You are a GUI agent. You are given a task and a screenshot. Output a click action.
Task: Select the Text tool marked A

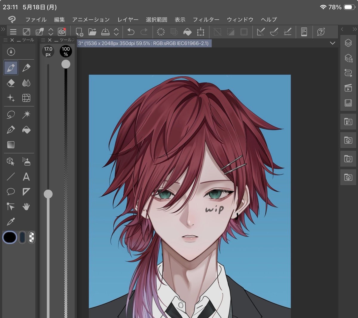point(26,177)
